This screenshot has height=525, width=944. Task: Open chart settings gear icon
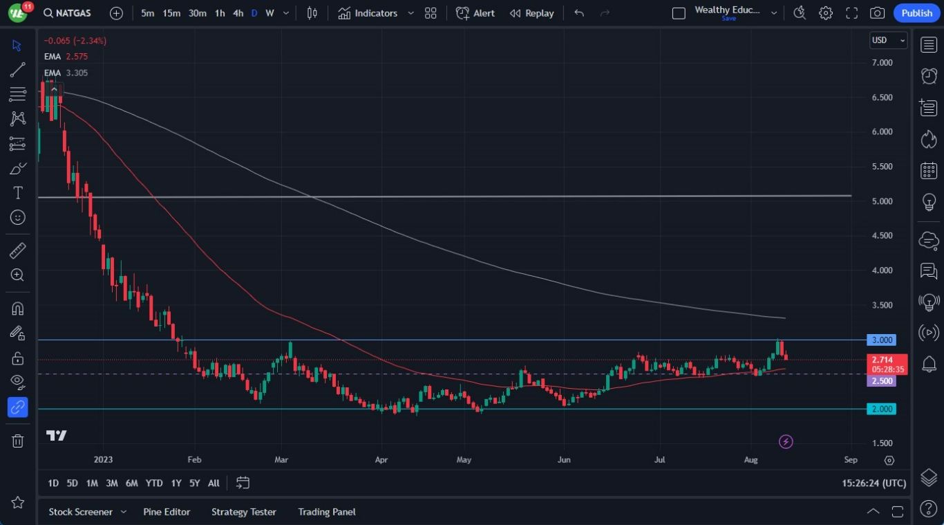click(x=825, y=13)
